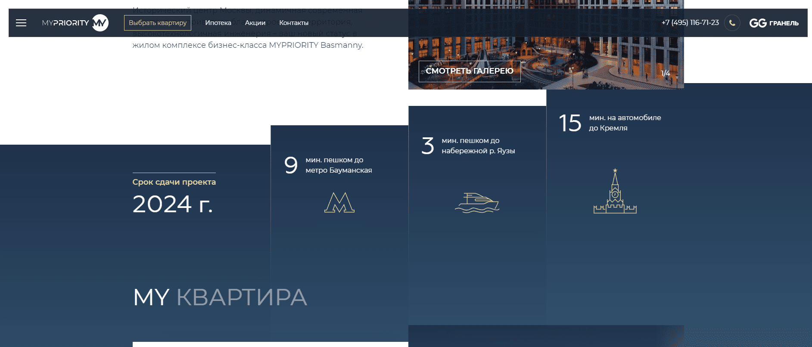Click the yacht boat icon
812x347 pixels.
(477, 203)
